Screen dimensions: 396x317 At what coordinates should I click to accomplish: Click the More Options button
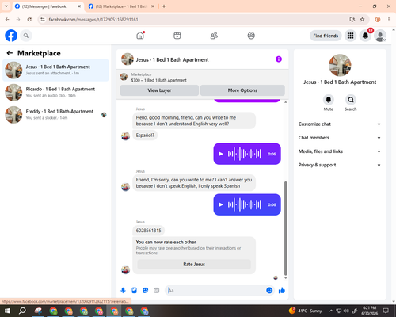tap(242, 90)
